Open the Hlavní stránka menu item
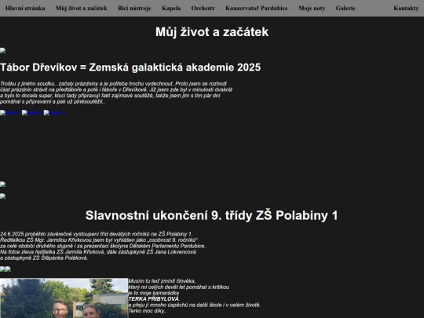This screenshot has width=424, height=318. pyautogui.click(x=25, y=8)
